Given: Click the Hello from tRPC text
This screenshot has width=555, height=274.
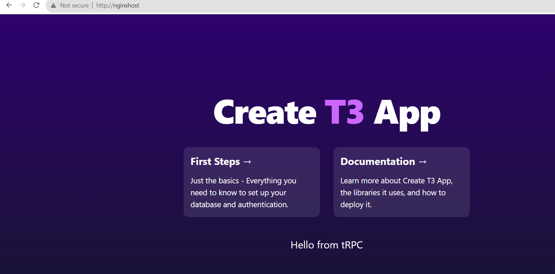Looking at the screenshot, I should click(327, 245).
